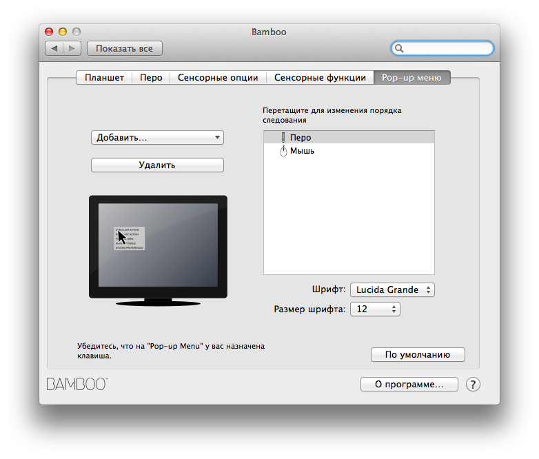
Task: Click the monitor preview image
Action: coord(158,251)
